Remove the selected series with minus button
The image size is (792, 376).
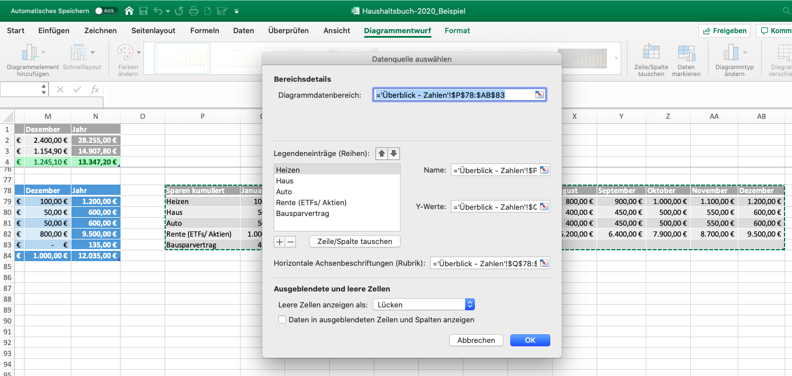(x=290, y=242)
